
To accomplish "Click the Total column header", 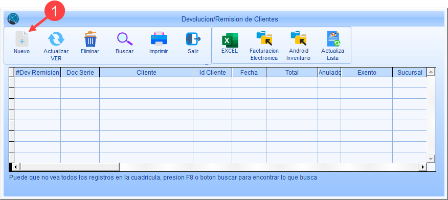I will click(x=292, y=73).
